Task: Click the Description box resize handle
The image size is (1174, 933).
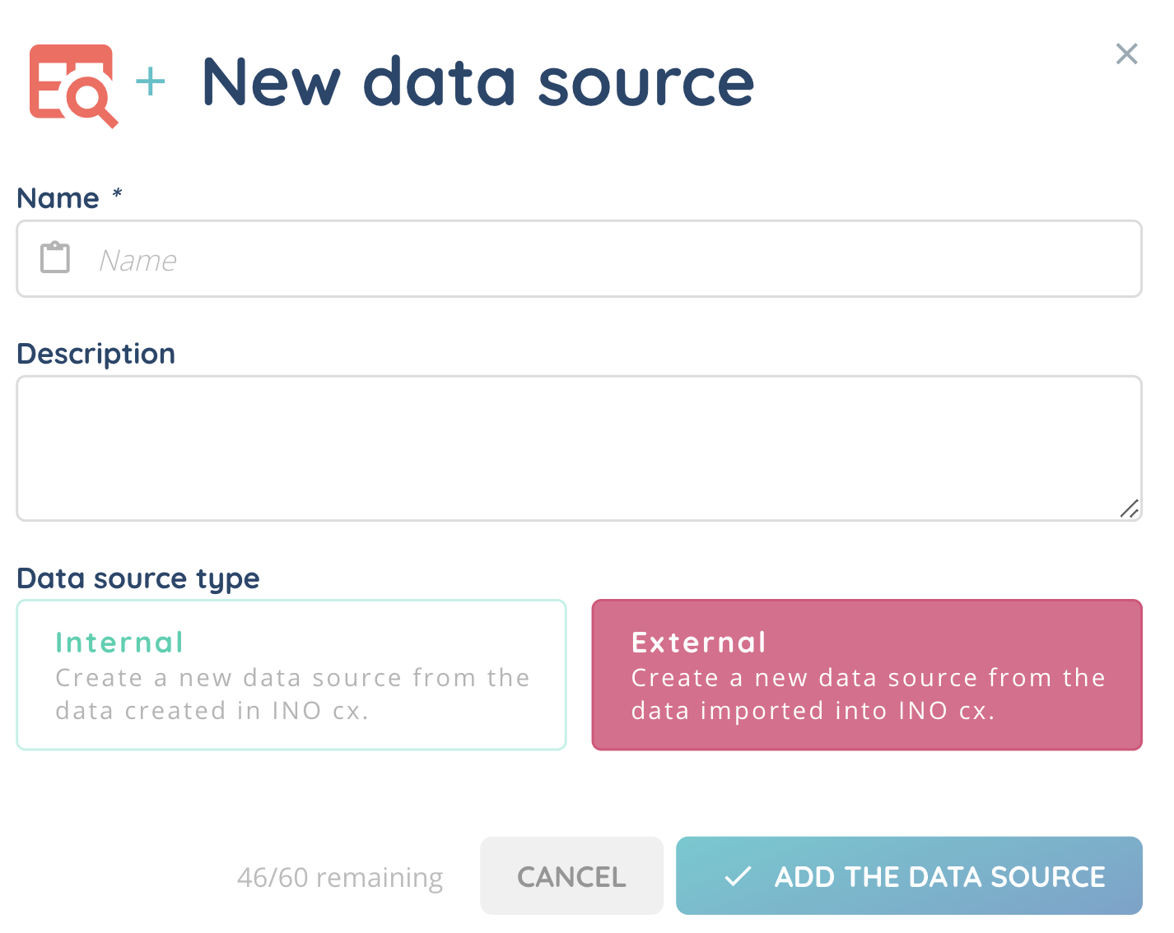Action: click(1129, 509)
